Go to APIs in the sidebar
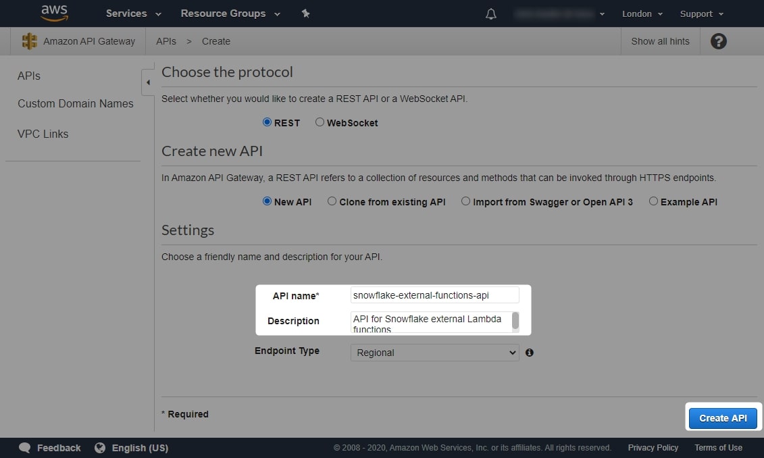Screen dimensions: 764x458 29,76
